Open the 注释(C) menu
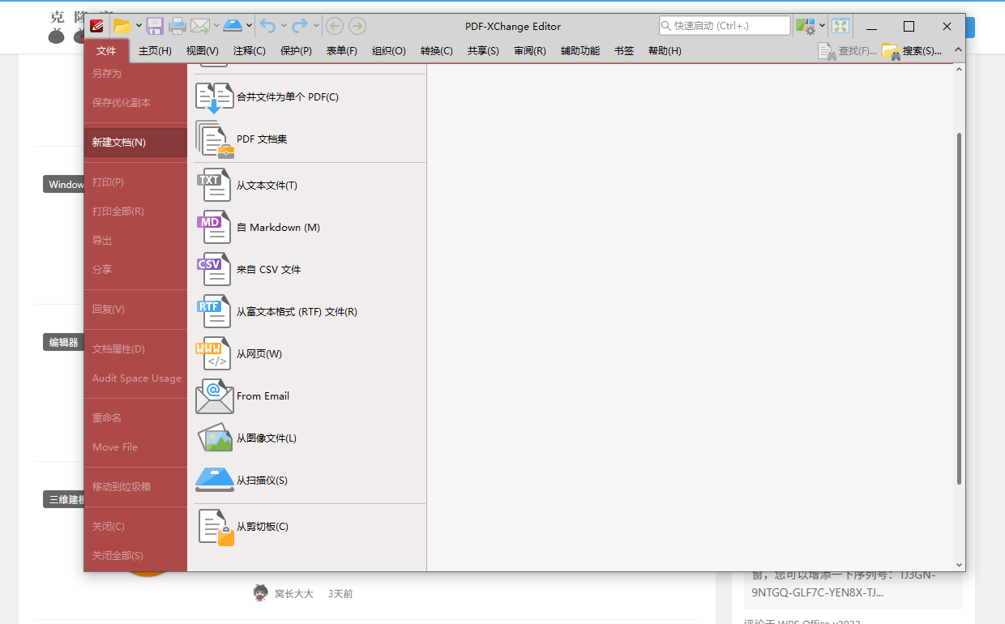This screenshot has height=624, width=1005. point(249,51)
